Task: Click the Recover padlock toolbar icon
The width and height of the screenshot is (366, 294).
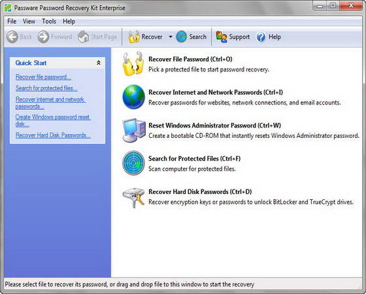Action: tap(134, 37)
